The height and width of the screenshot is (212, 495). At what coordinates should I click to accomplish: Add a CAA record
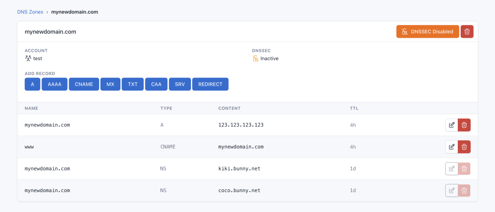[x=156, y=84]
